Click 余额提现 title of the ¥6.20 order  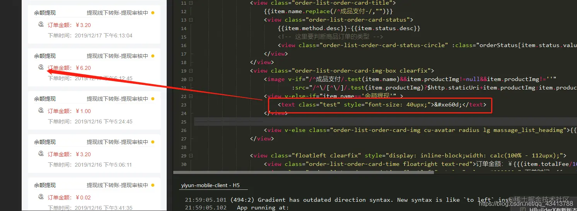pyautogui.click(x=45, y=56)
